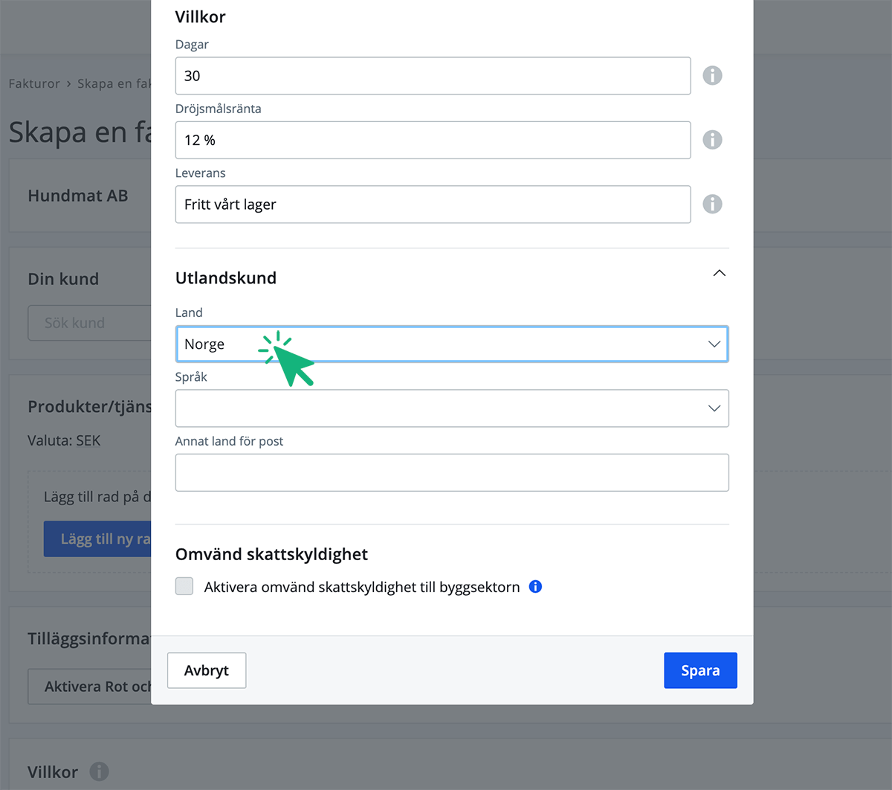Open the Land dropdown showing Norge

[451, 344]
